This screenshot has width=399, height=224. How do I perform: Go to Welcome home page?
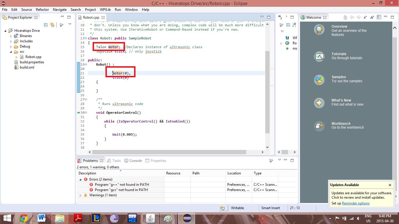[346, 17]
